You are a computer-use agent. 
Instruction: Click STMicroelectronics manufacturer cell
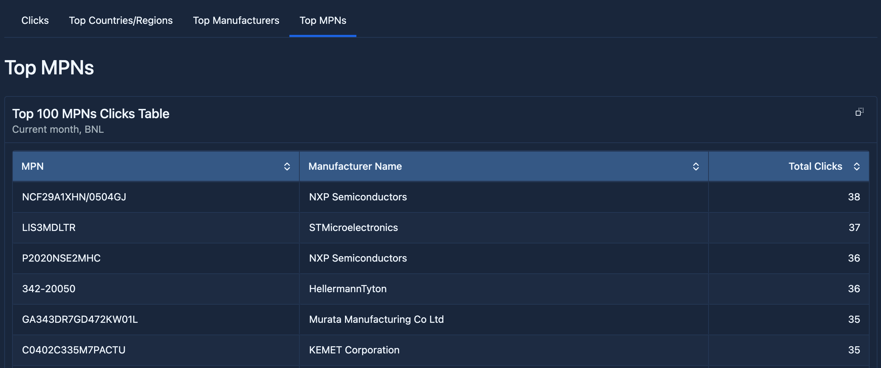point(353,228)
